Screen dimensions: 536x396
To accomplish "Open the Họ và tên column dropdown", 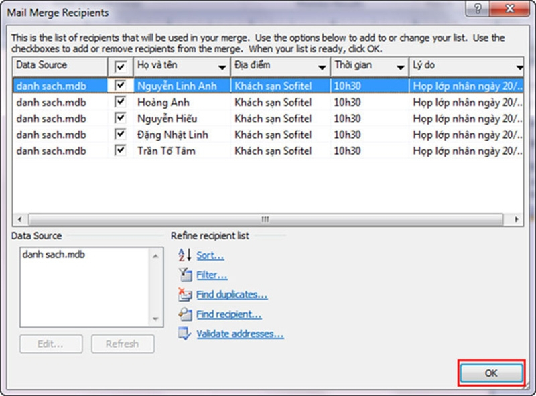I will [222, 68].
